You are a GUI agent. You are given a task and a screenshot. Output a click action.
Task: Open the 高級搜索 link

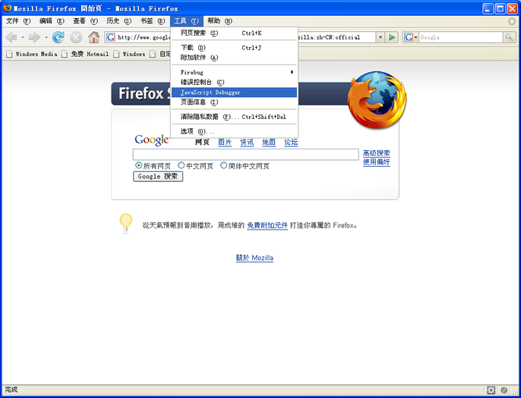tap(377, 153)
